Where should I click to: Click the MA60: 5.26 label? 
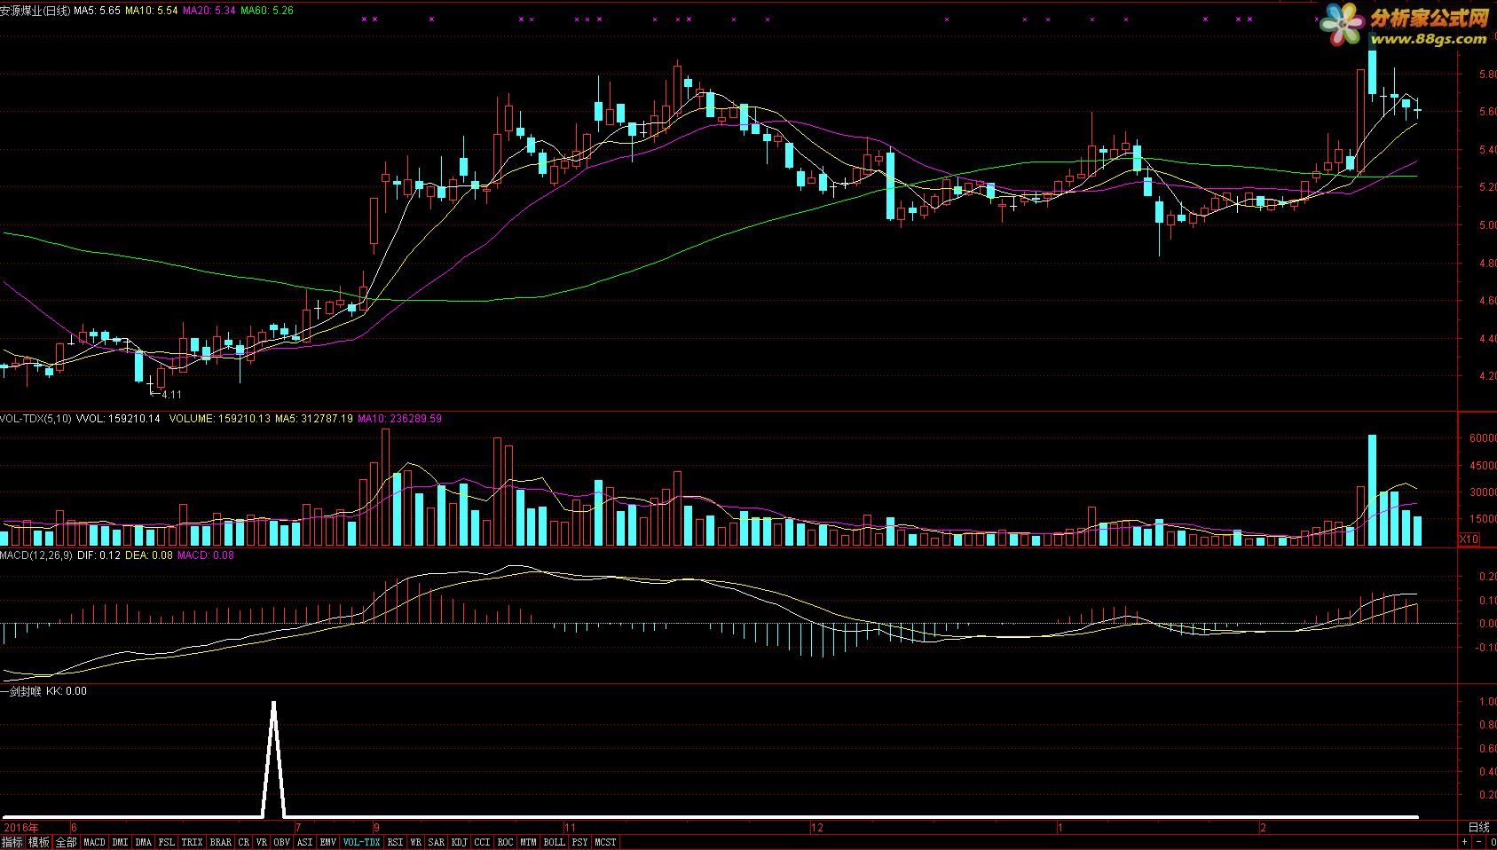[x=267, y=10]
